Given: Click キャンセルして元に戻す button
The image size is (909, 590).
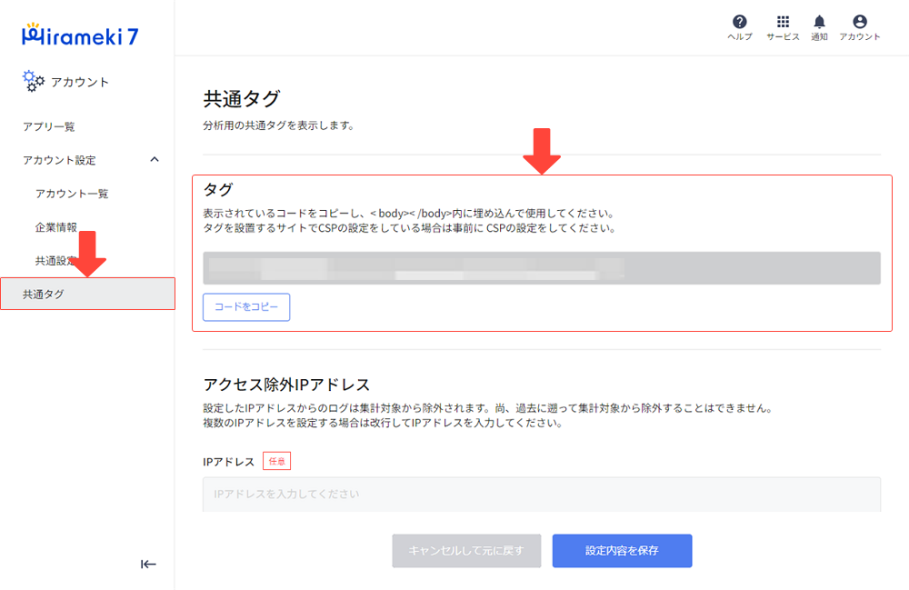Looking at the screenshot, I should click(466, 551).
